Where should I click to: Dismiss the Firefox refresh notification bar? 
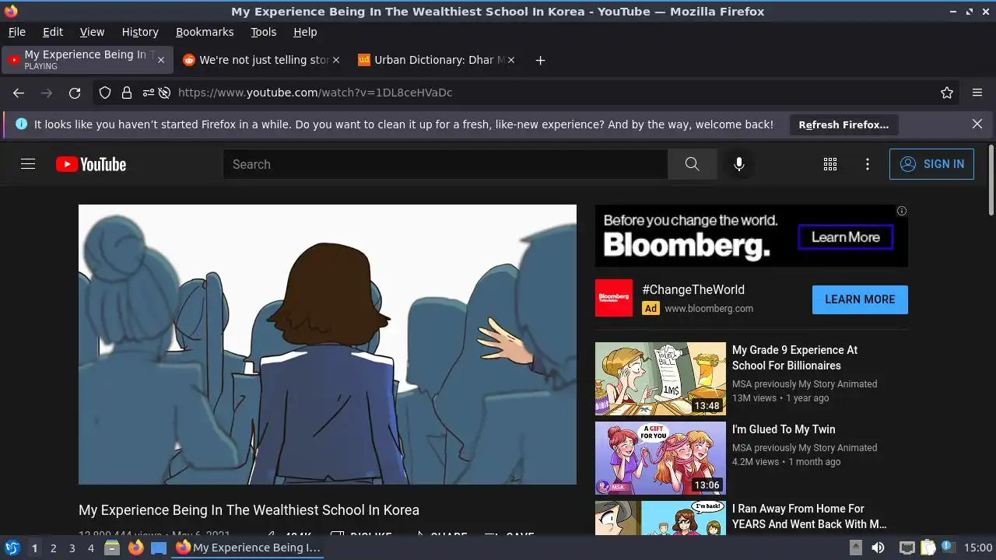(977, 124)
